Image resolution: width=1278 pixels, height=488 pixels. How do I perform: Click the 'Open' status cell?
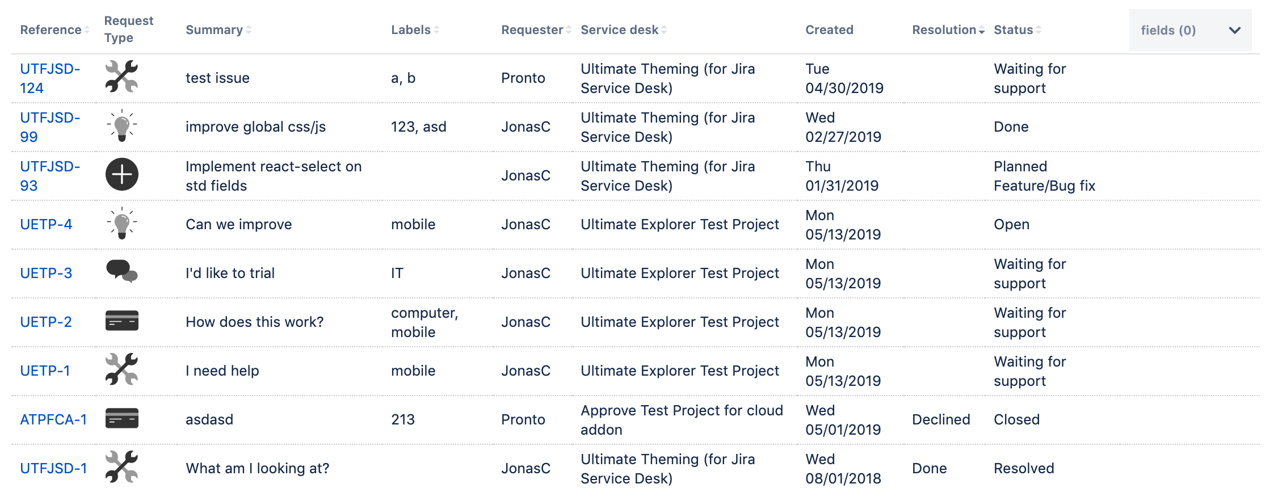1011,224
